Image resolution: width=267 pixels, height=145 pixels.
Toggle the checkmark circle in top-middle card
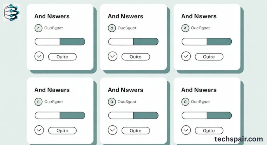tap(113, 56)
